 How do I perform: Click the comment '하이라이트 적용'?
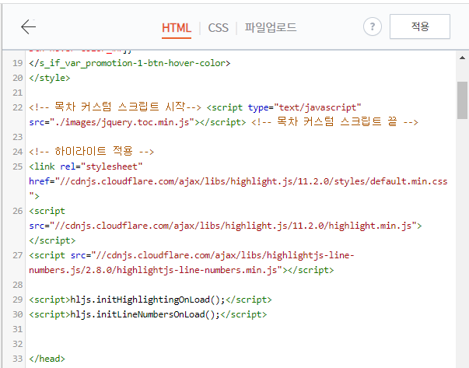(91, 151)
